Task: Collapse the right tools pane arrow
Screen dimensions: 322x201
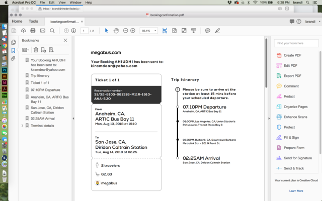Action: click(x=269, y=119)
